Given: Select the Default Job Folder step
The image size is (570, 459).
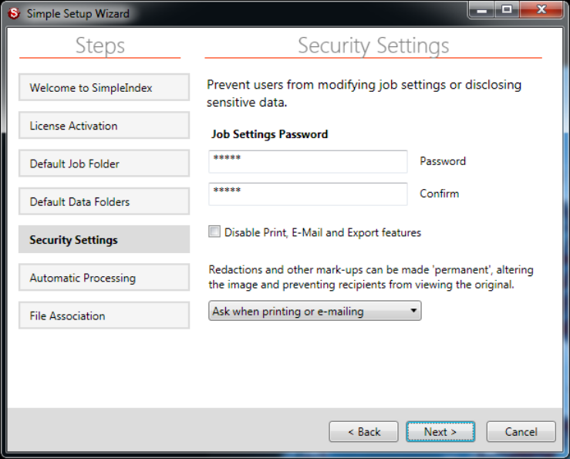Looking at the screenshot, I should click(x=104, y=164).
